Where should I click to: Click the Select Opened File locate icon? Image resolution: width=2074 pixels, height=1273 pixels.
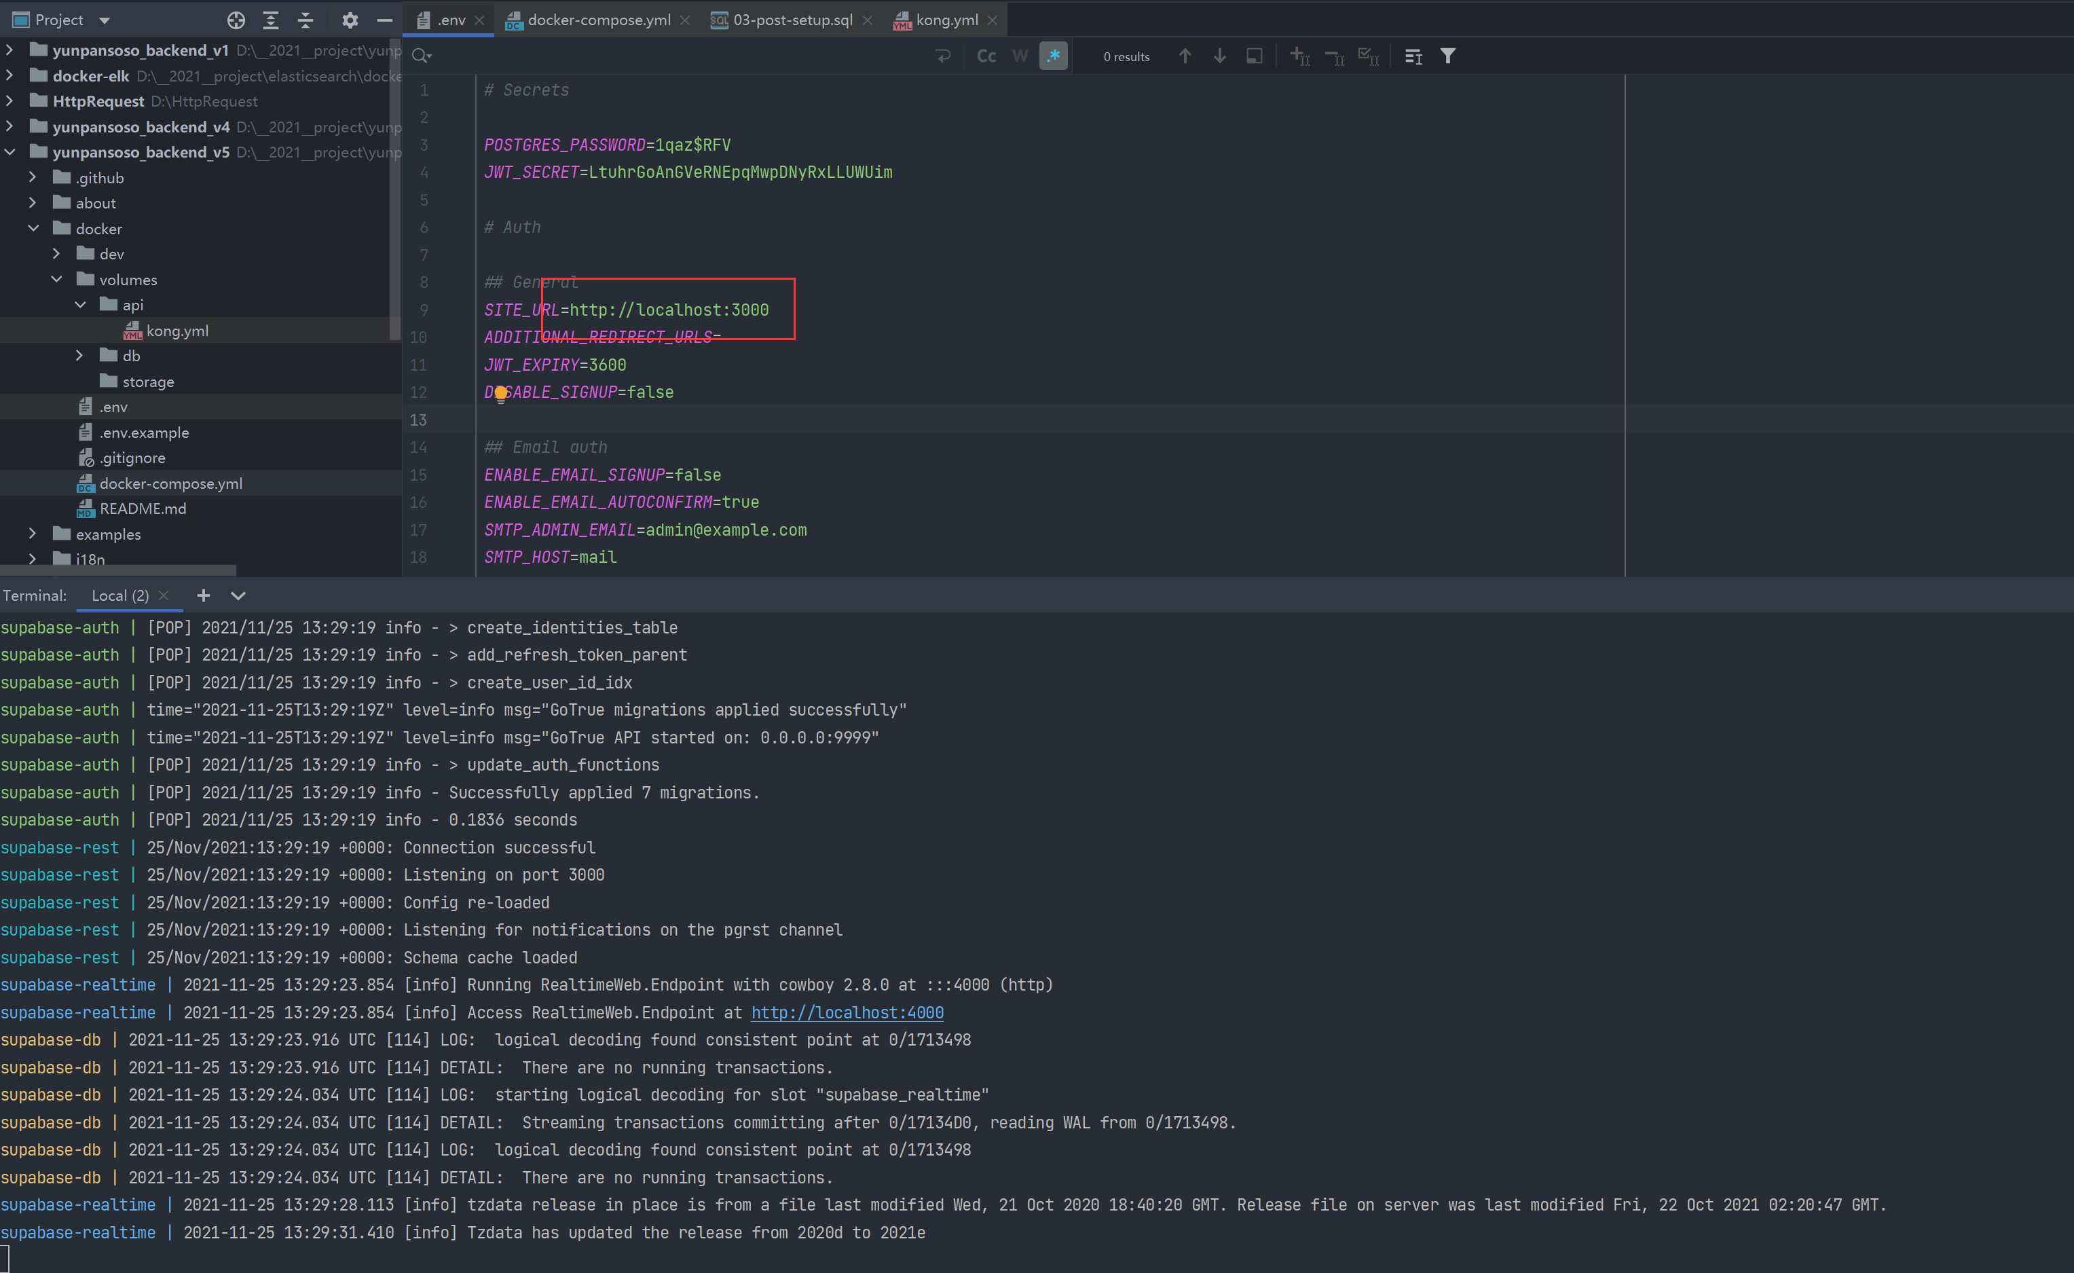236,20
